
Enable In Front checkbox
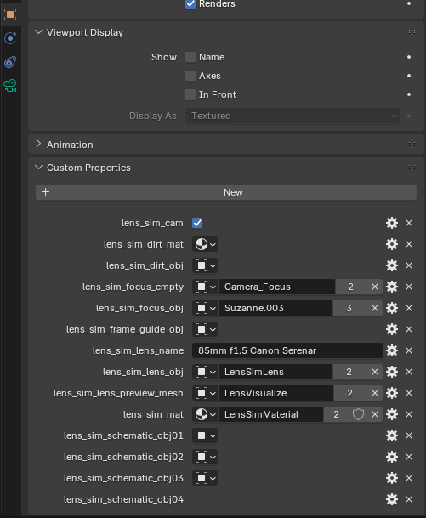(x=190, y=94)
